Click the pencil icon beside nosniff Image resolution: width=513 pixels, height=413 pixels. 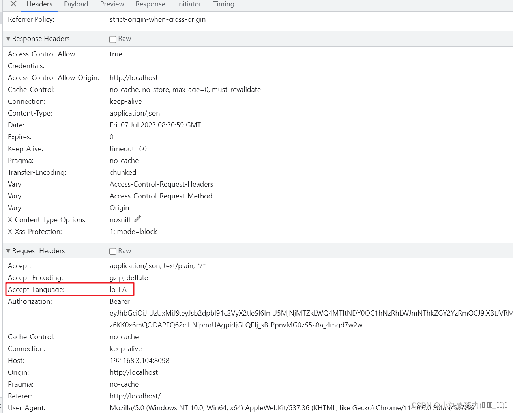point(137,218)
